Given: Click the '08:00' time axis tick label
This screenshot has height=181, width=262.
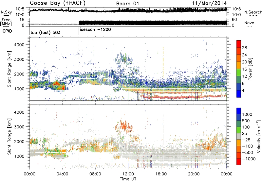Looking at the screenshot, I should tap(95, 174).
